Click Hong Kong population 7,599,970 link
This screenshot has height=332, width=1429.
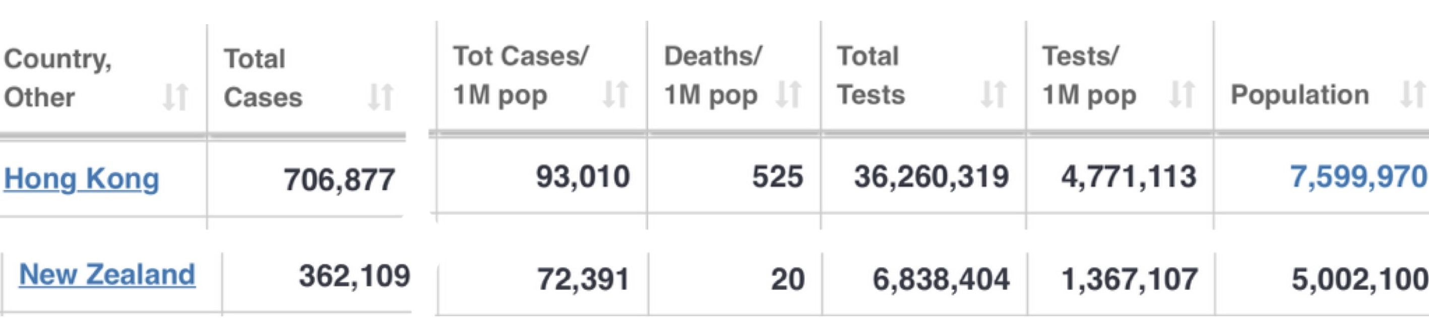coord(1359,177)
